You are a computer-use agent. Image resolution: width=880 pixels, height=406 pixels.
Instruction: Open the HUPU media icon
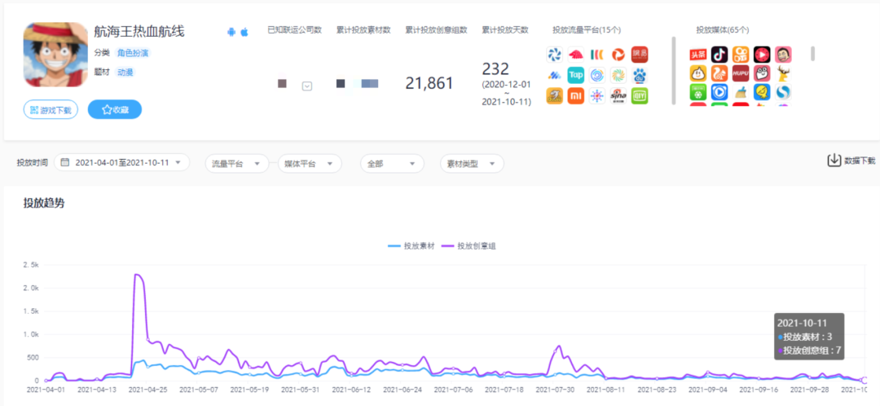point(741,73)
